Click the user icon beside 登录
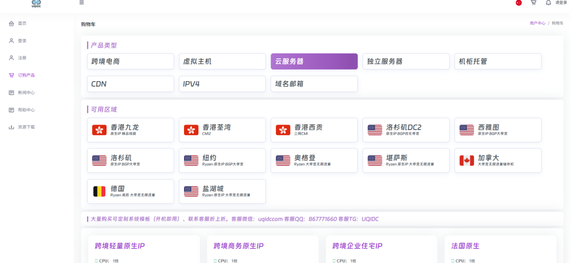 [x=11, y=41]
